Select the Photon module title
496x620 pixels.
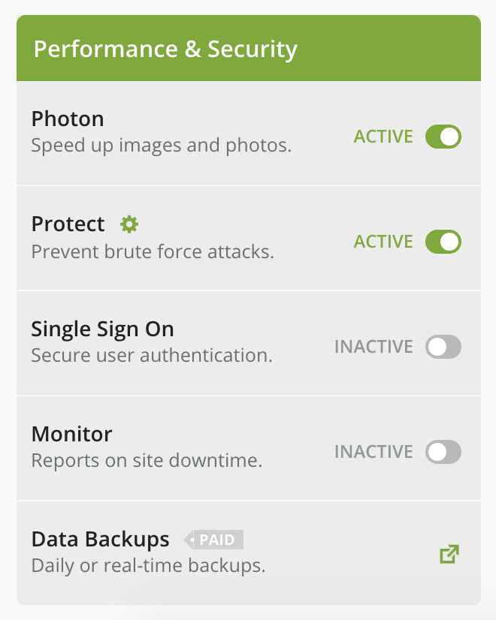click(x=68, y=119)
